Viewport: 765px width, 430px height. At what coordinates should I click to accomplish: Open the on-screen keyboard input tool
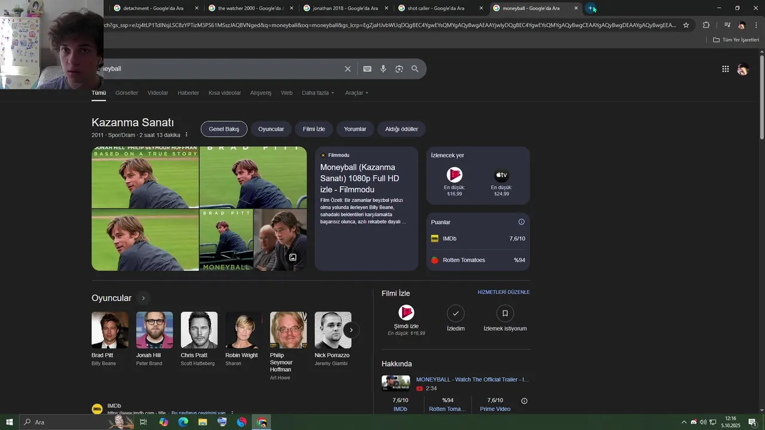(368, 69)
